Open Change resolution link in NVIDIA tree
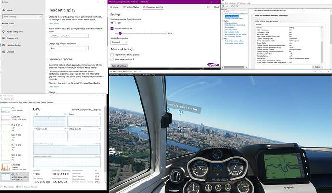 tap(231, 23)
